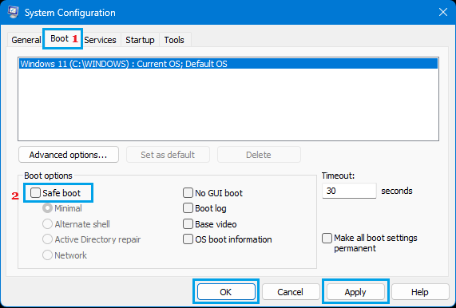
Task: Enable the Safe boot checkbox
Action: click(35, 192)
